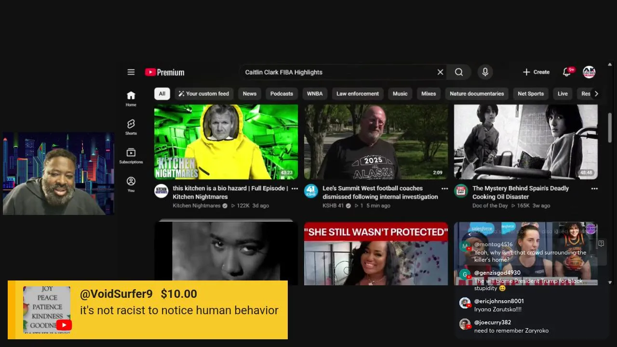This screenshot has height=347, width=617.
Task: Select the Law enforcement chip
Action: (x=358, y=93)
